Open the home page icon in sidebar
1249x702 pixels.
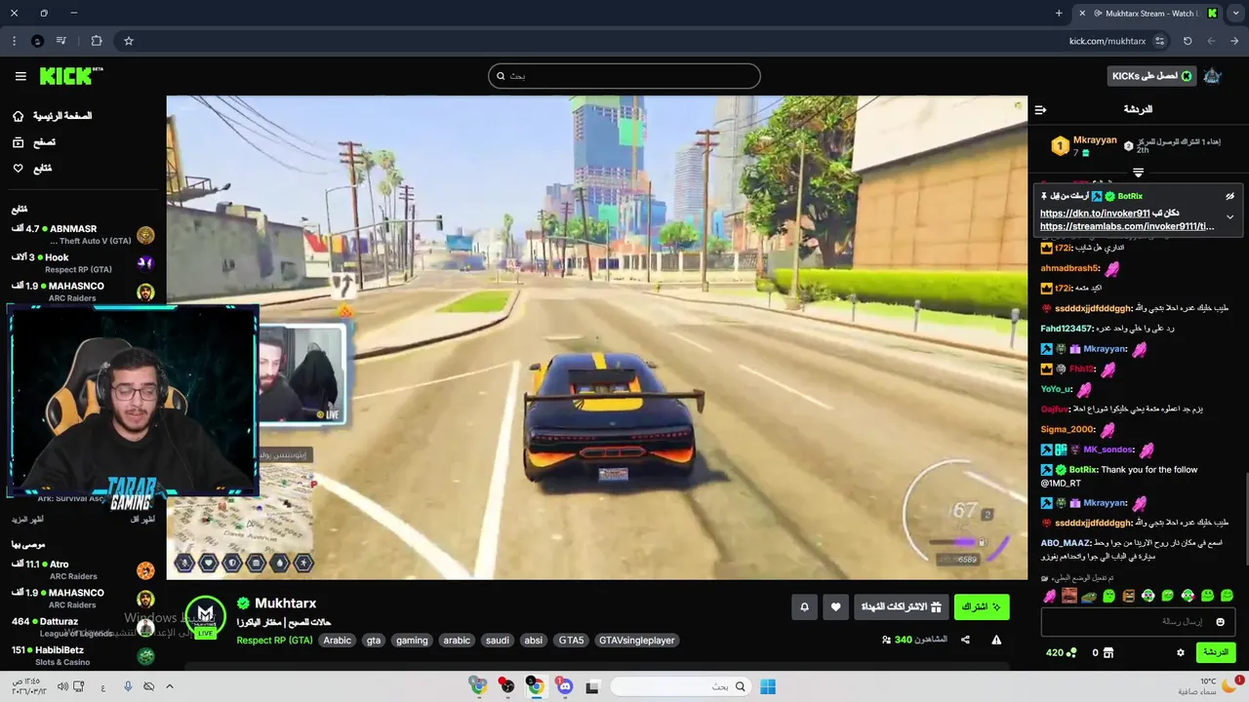18,116
